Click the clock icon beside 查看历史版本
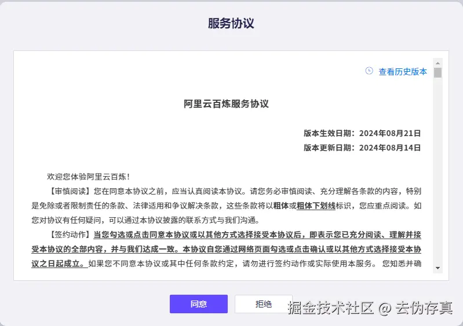 pyautogui.click(x=369, y=71)
